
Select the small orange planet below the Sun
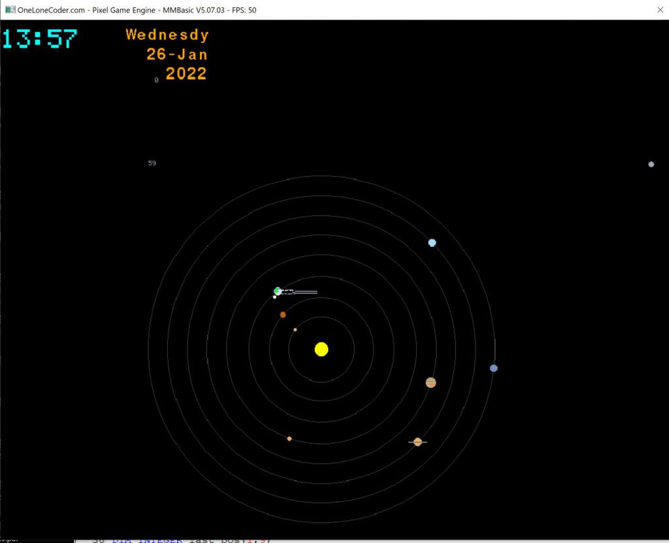(289, 438)
